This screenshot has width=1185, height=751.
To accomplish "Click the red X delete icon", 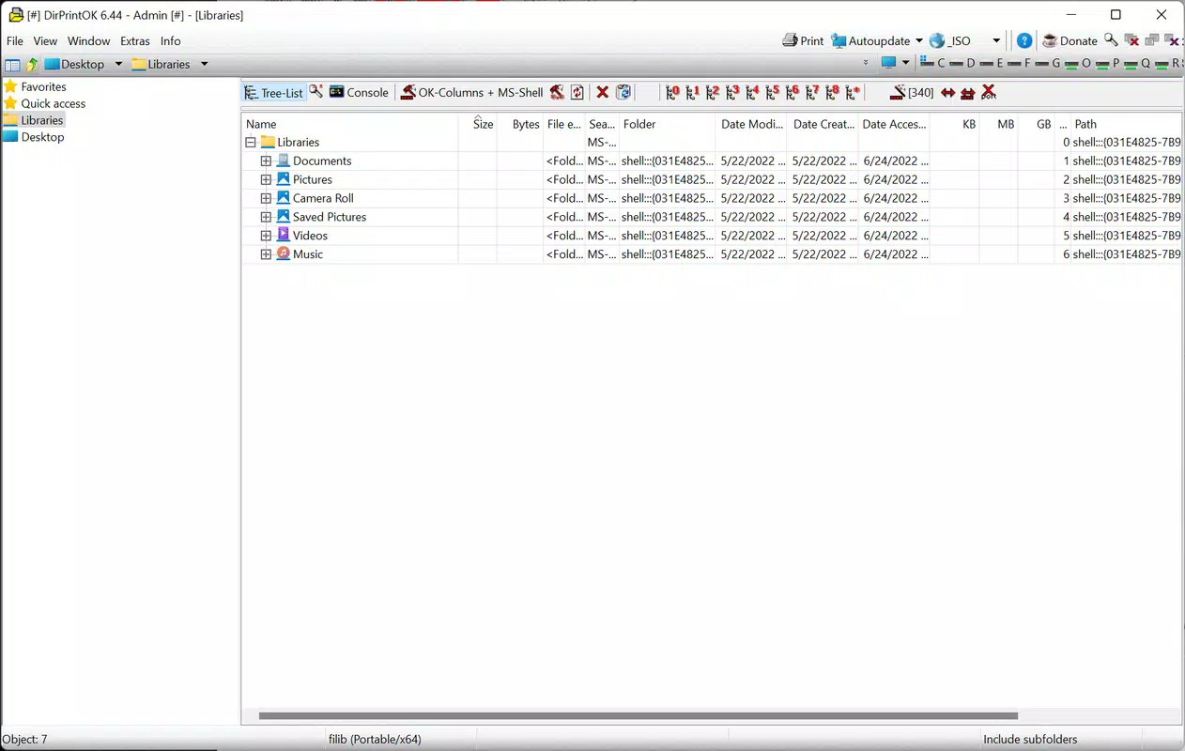I will point(603,92).
